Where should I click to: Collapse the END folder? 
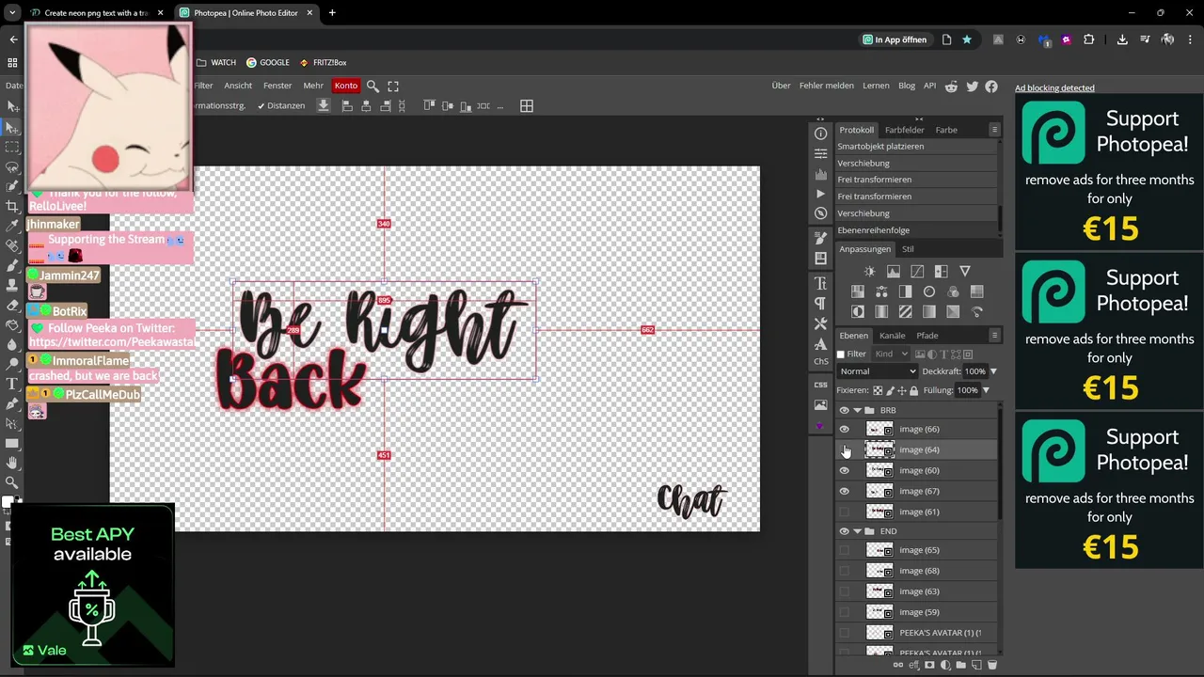point(857,531)
